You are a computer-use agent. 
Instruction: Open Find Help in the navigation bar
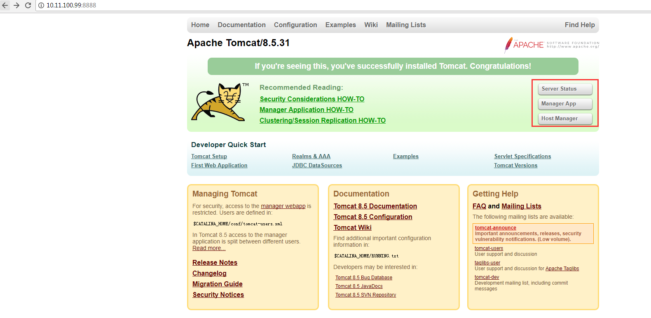580,25
